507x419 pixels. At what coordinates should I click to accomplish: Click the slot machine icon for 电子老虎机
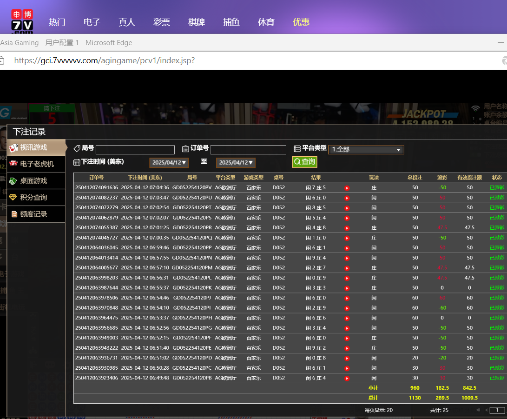[13, 164]
